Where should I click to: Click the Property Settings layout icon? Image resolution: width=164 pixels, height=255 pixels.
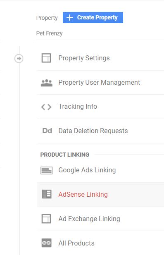pos(46,58)
